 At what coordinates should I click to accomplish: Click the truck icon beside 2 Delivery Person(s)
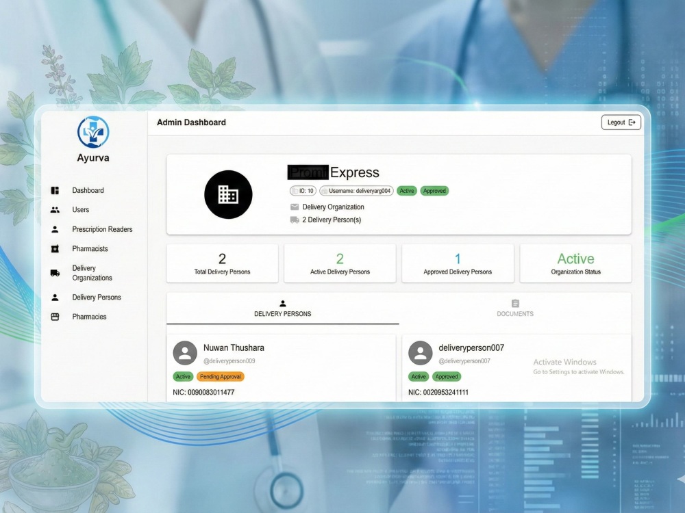(295, 220)
